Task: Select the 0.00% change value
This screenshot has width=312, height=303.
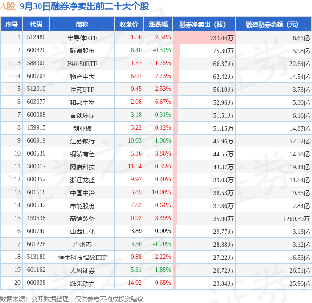Action: pyautogui.click(x=163, y=231)
